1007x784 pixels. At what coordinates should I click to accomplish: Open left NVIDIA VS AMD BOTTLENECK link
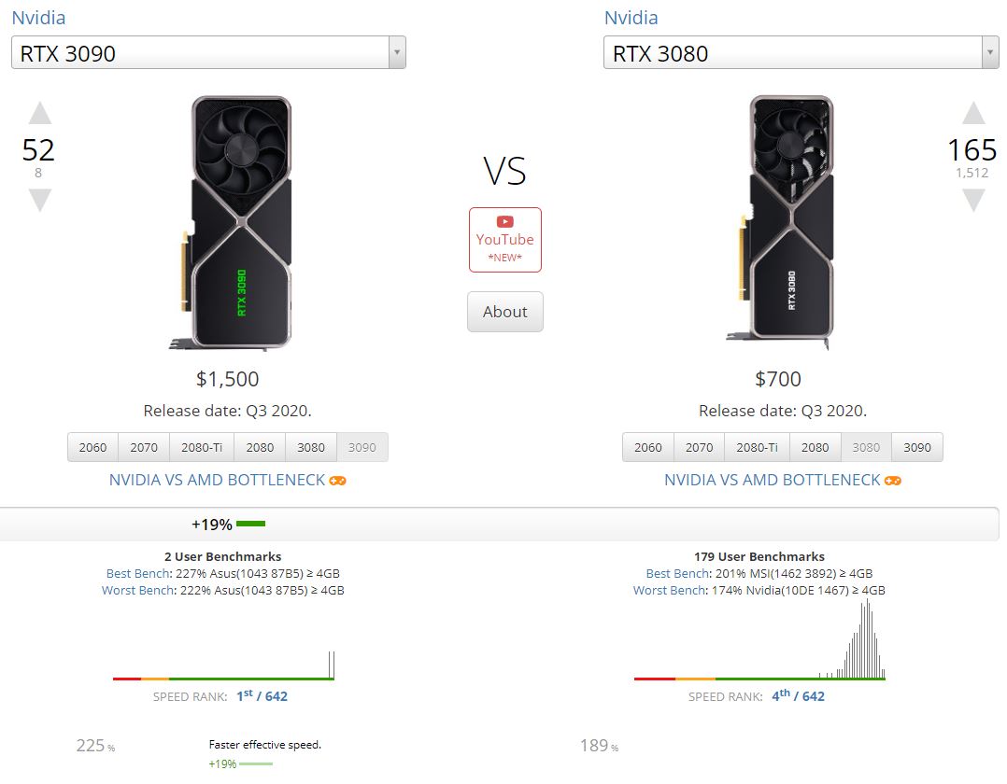point(217,480)
